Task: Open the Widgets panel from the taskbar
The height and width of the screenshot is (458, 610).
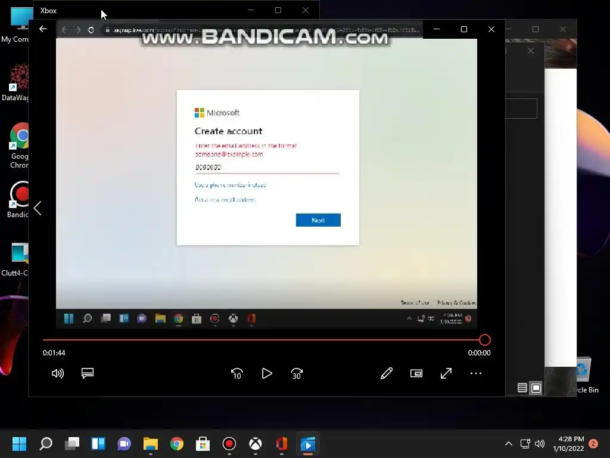Action: pos(98,444)
